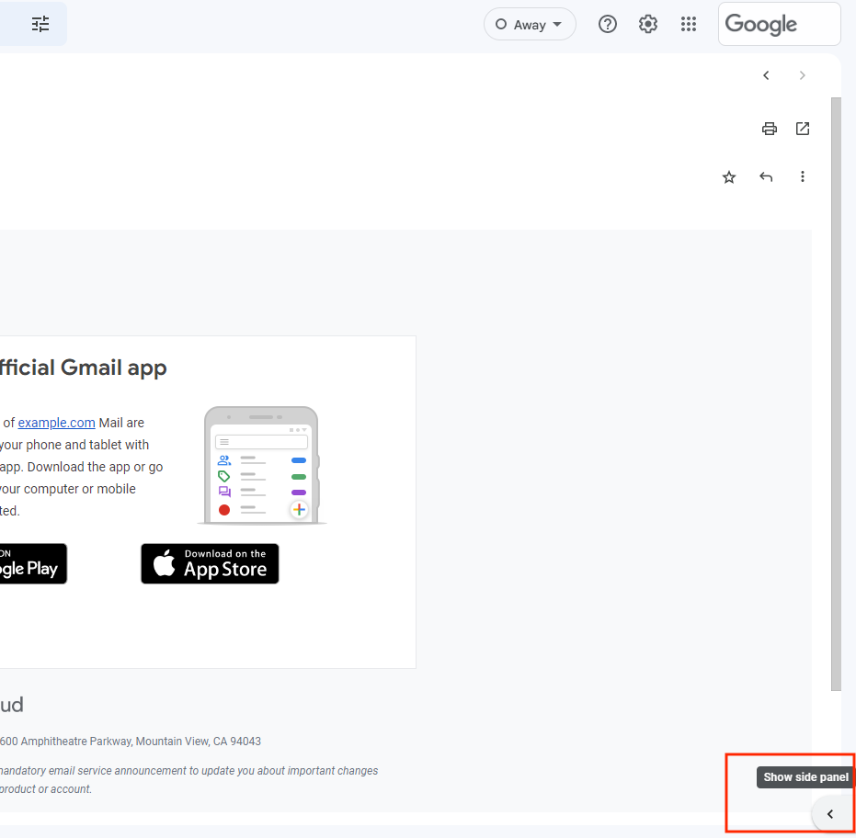
Task: Print the email message
Action: (x=769, y=129)
